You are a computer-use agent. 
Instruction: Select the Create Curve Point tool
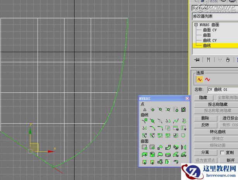pos(160,109)
